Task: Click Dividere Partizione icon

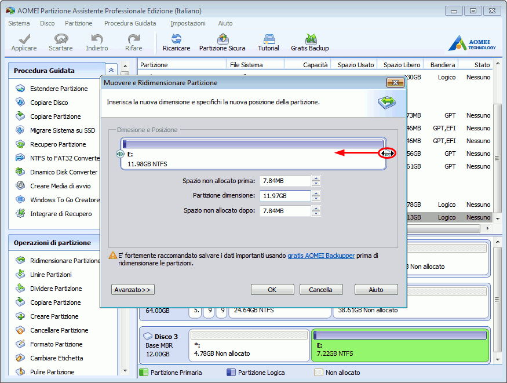Action: [x=20, y=288]
